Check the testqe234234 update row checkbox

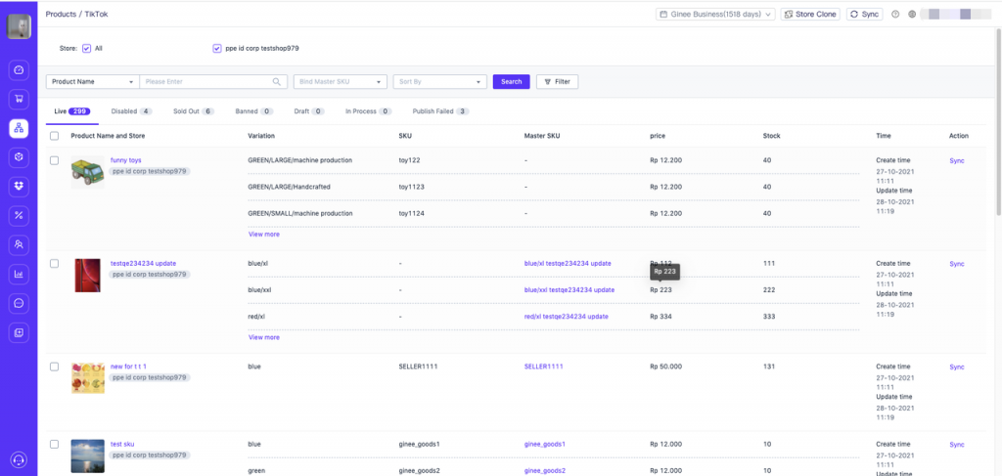[x=55, y=263]
